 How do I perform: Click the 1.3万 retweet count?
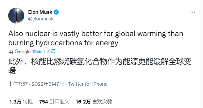pos(15,102)
